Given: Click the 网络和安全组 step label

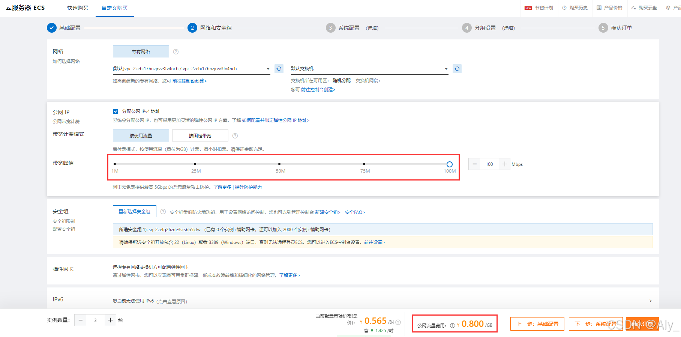Looking at the screenshot, I should tap(216, 28).
